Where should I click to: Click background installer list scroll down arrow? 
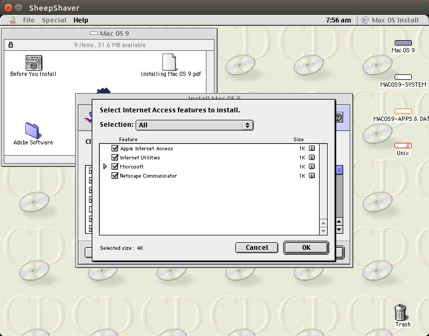339,230
